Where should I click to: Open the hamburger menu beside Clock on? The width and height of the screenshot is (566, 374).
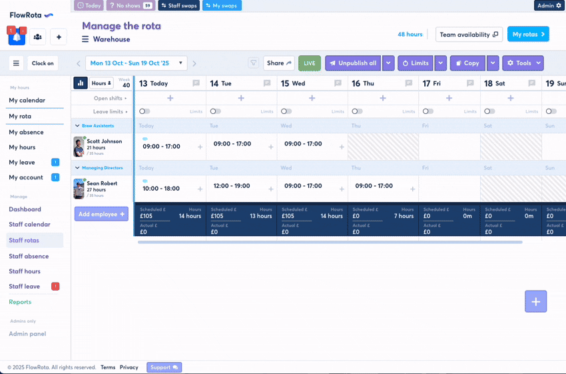point(17,63)
